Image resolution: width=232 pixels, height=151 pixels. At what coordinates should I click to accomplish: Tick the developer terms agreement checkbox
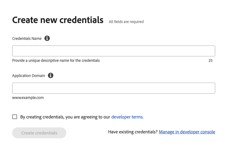point(15,117)
